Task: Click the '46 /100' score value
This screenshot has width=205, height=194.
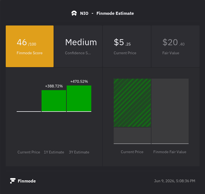Action: tap(27, 42)
